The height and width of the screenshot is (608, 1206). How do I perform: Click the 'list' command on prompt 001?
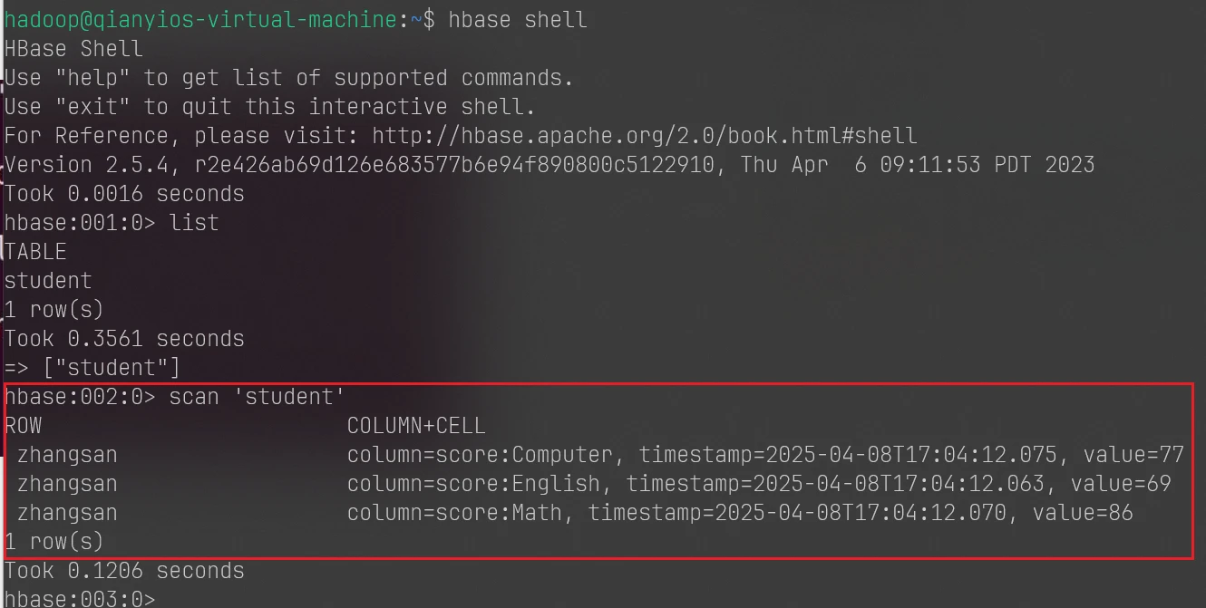click(194, 223)
